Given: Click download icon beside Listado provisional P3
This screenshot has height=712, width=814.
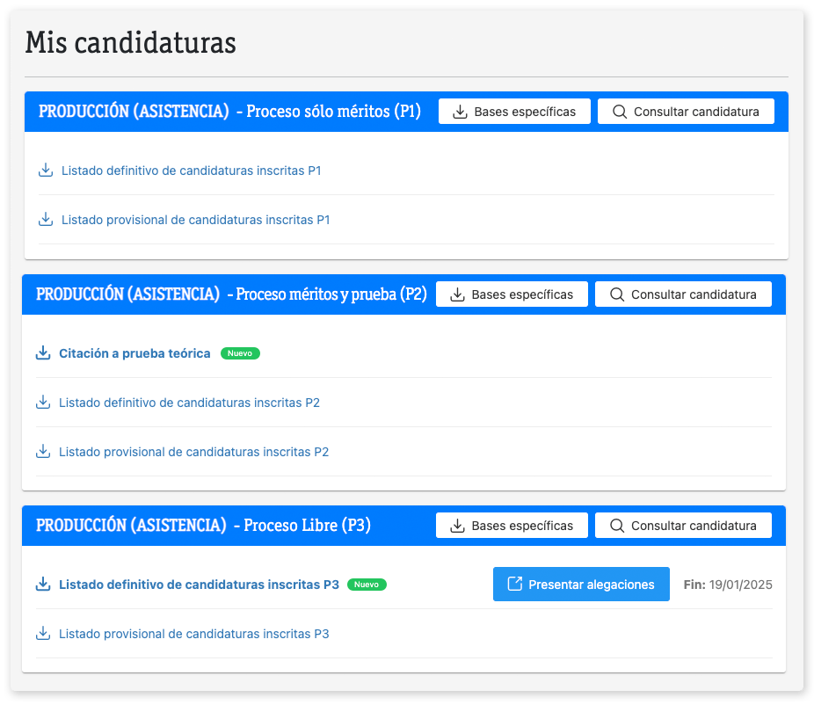Looking at the screenshot, I should click(43, 634).
